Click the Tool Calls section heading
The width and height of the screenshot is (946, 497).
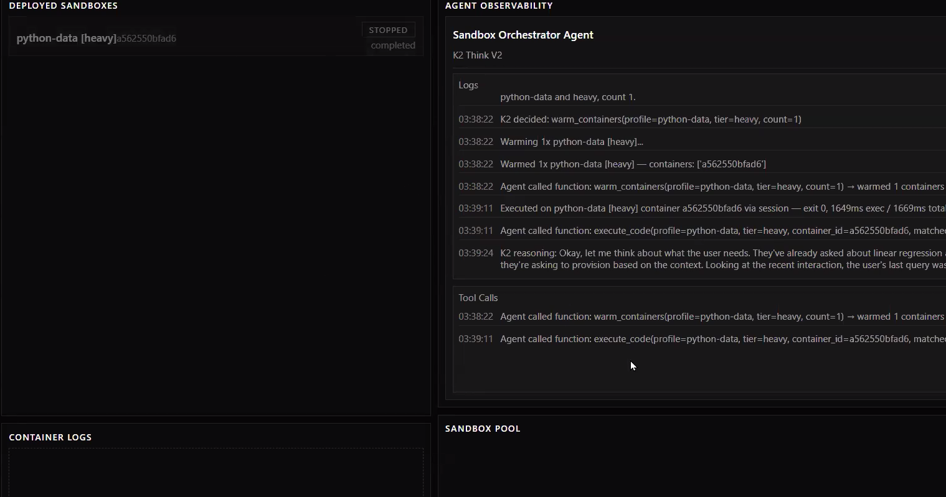478,298
